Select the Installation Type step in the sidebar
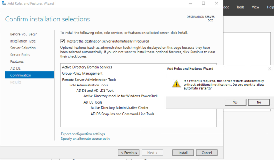 click(x=23, y=41)
